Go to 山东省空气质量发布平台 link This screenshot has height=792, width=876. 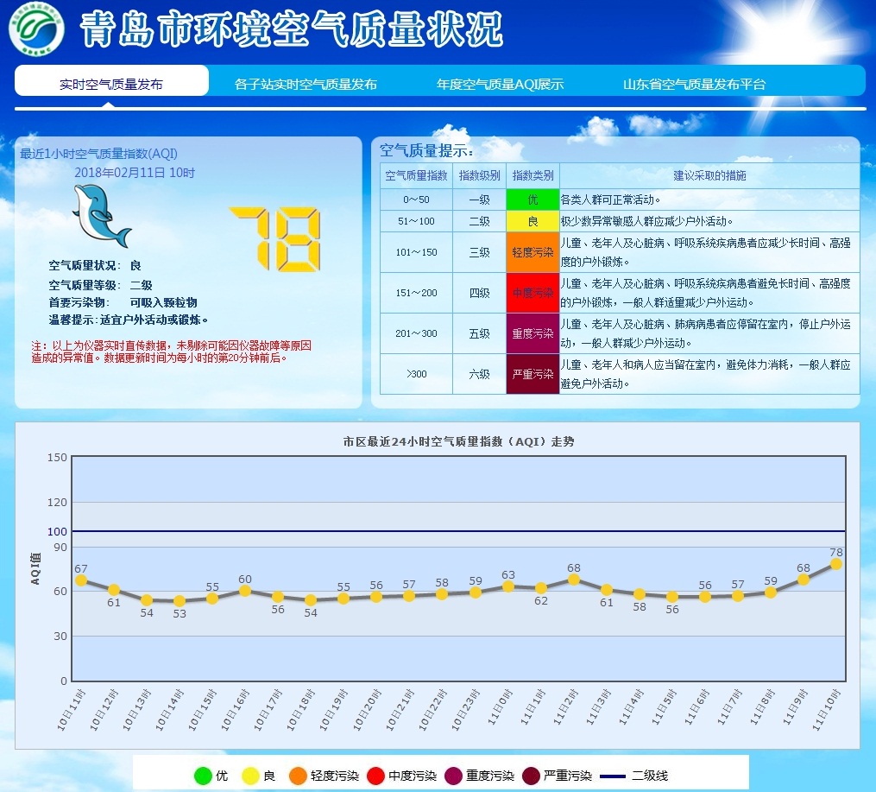[x=694, y=84]
